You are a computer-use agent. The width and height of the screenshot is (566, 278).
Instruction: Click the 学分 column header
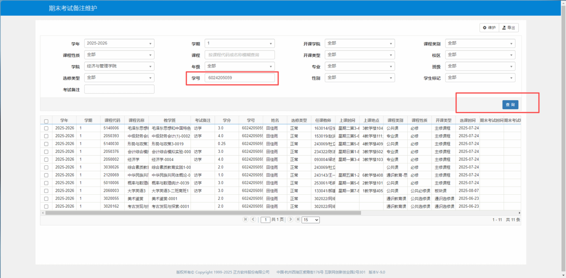[227, 120]
